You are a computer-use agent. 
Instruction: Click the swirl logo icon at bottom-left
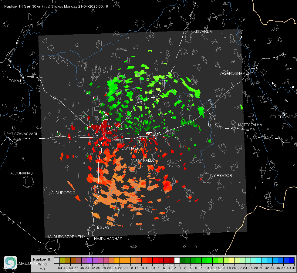pyautogui.click(x=10, y=263)
